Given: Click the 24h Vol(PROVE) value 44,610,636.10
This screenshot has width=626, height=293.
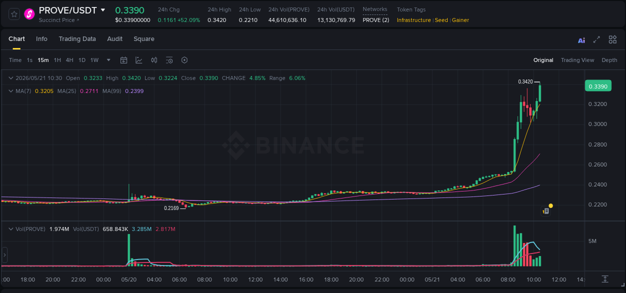Looking at the screenshot, I should point(287,20).
